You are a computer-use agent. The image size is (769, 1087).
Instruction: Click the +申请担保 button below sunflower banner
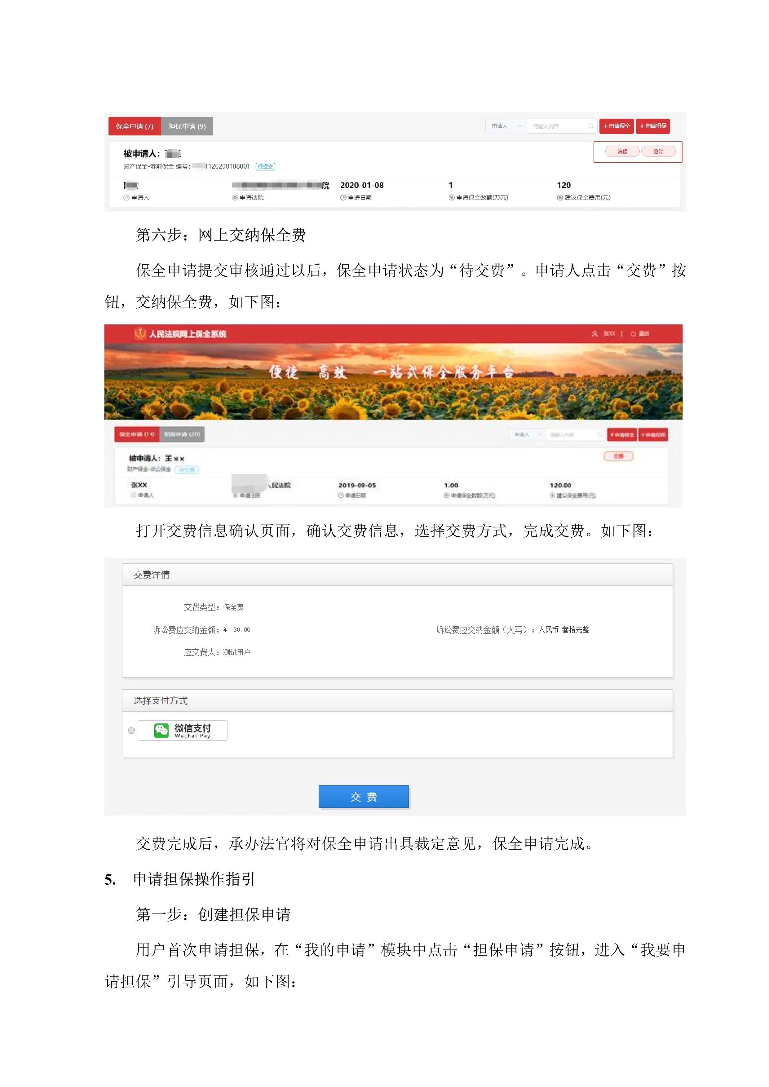tap(653, 435)
